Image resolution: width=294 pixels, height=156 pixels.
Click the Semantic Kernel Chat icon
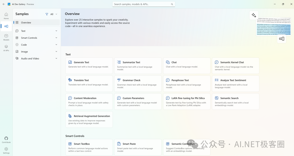tap(217, 62)
